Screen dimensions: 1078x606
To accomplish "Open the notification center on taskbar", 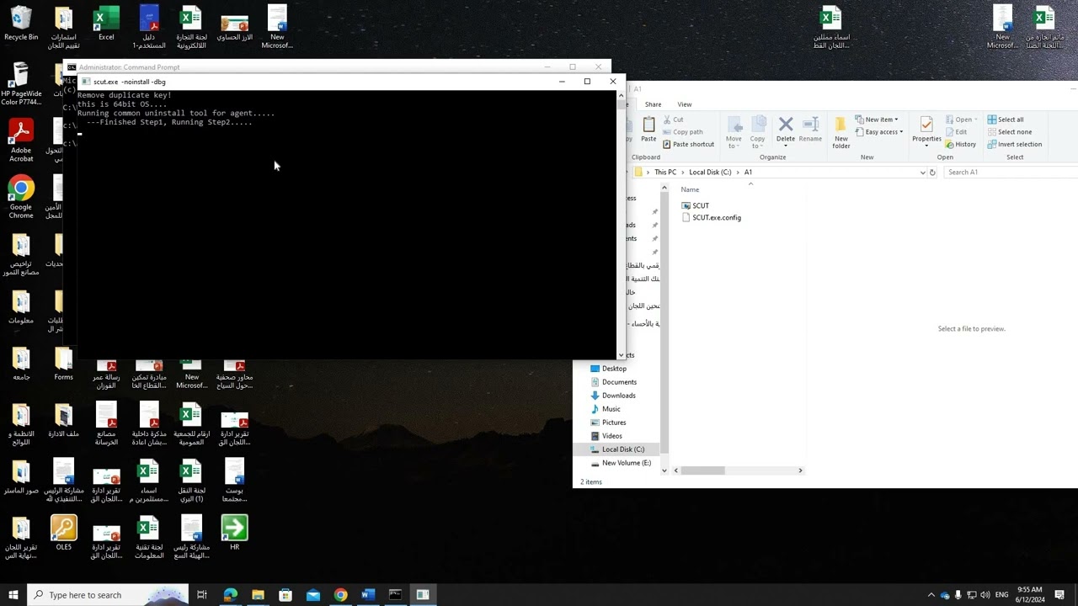I will click(1060, 595).
